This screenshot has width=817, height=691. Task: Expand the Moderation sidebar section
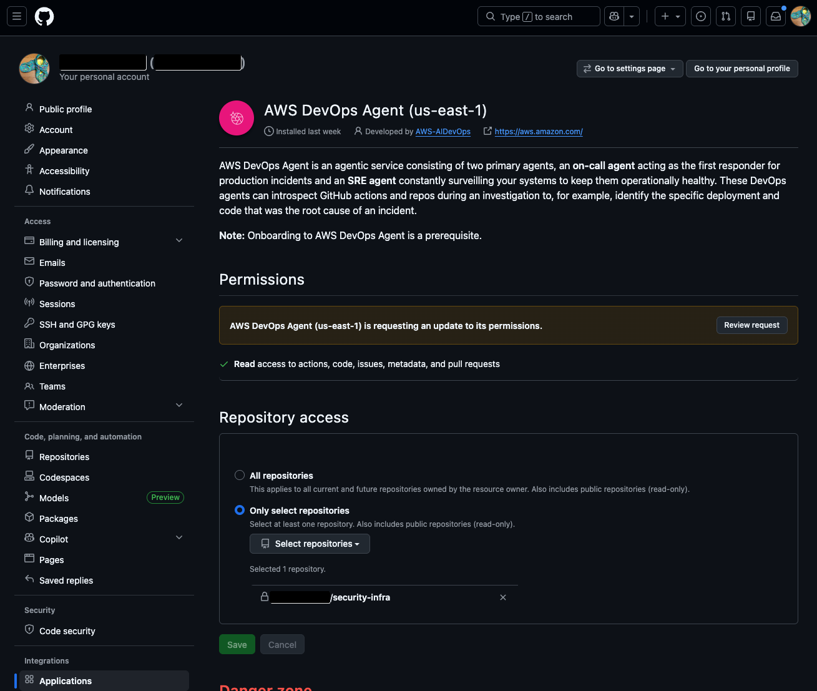tap(179, 406)
